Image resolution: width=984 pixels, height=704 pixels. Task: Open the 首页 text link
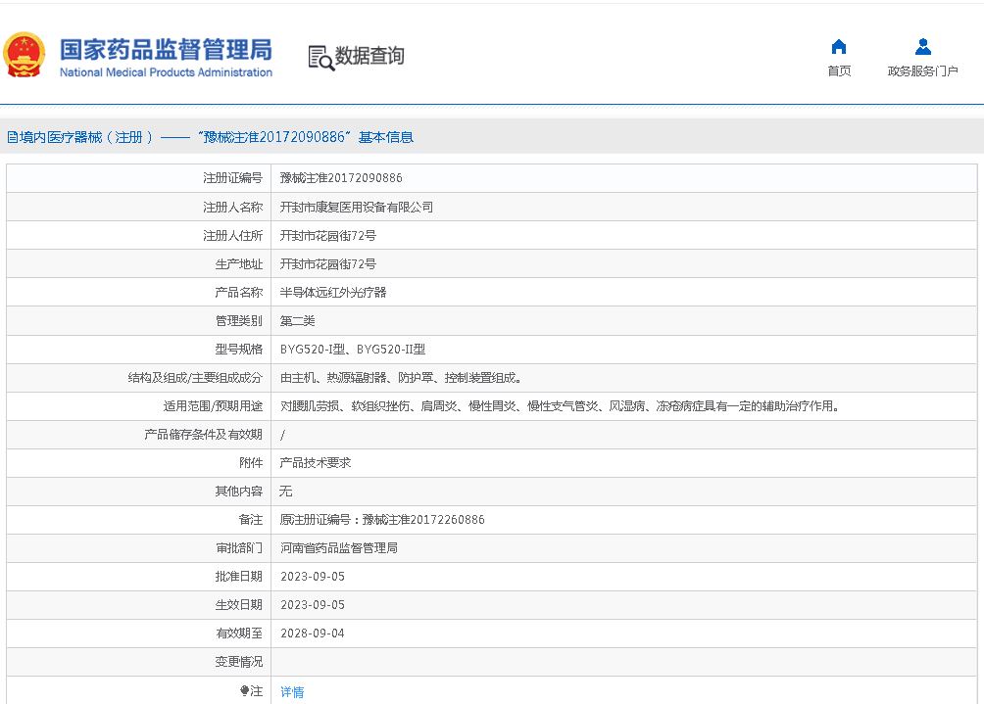point(839,71)
